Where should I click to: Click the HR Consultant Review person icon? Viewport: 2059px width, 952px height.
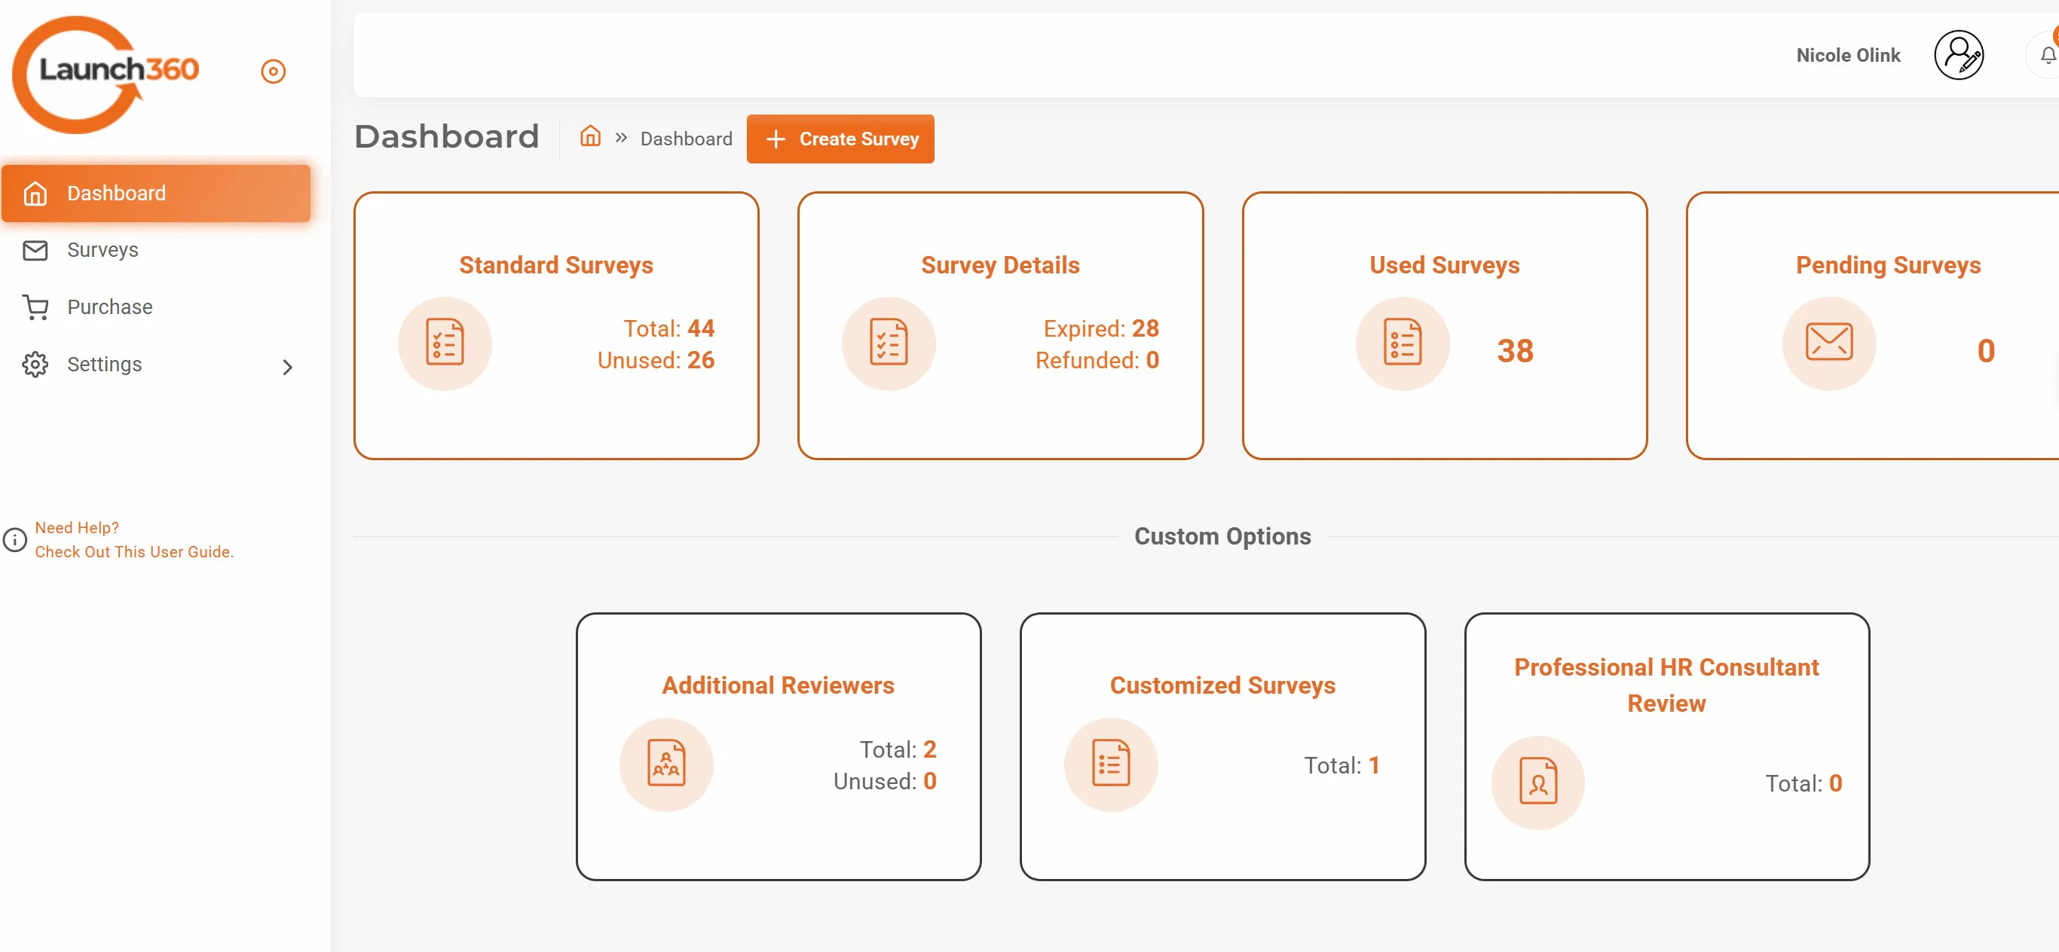click(x=1538, y=782)
